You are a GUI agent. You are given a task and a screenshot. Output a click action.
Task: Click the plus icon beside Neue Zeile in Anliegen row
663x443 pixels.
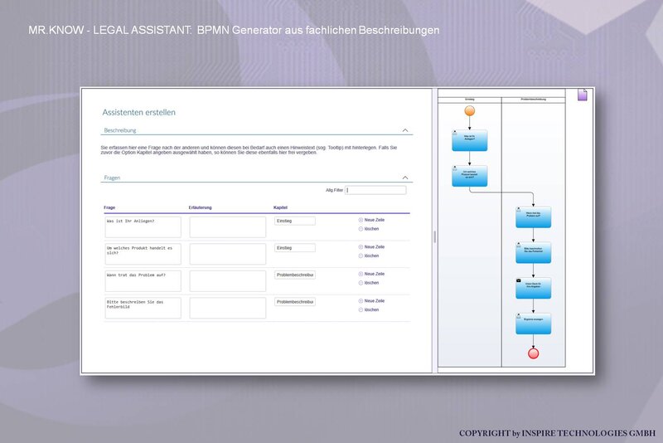(361, 220)
